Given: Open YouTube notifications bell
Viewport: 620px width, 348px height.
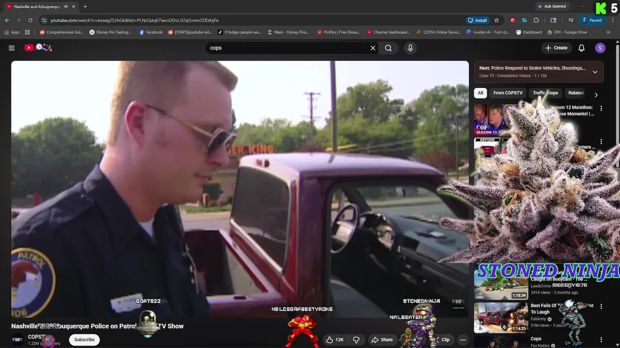Looking at the screenshot, I should [x=582, y=48].
